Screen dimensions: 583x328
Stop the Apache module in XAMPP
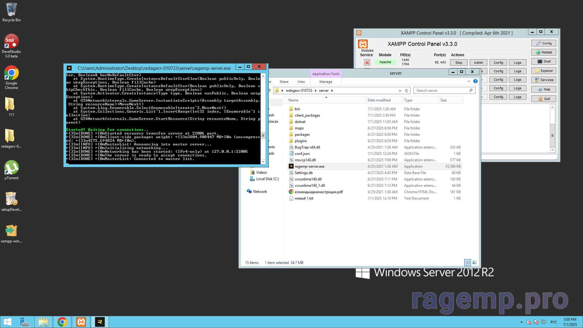459,63
